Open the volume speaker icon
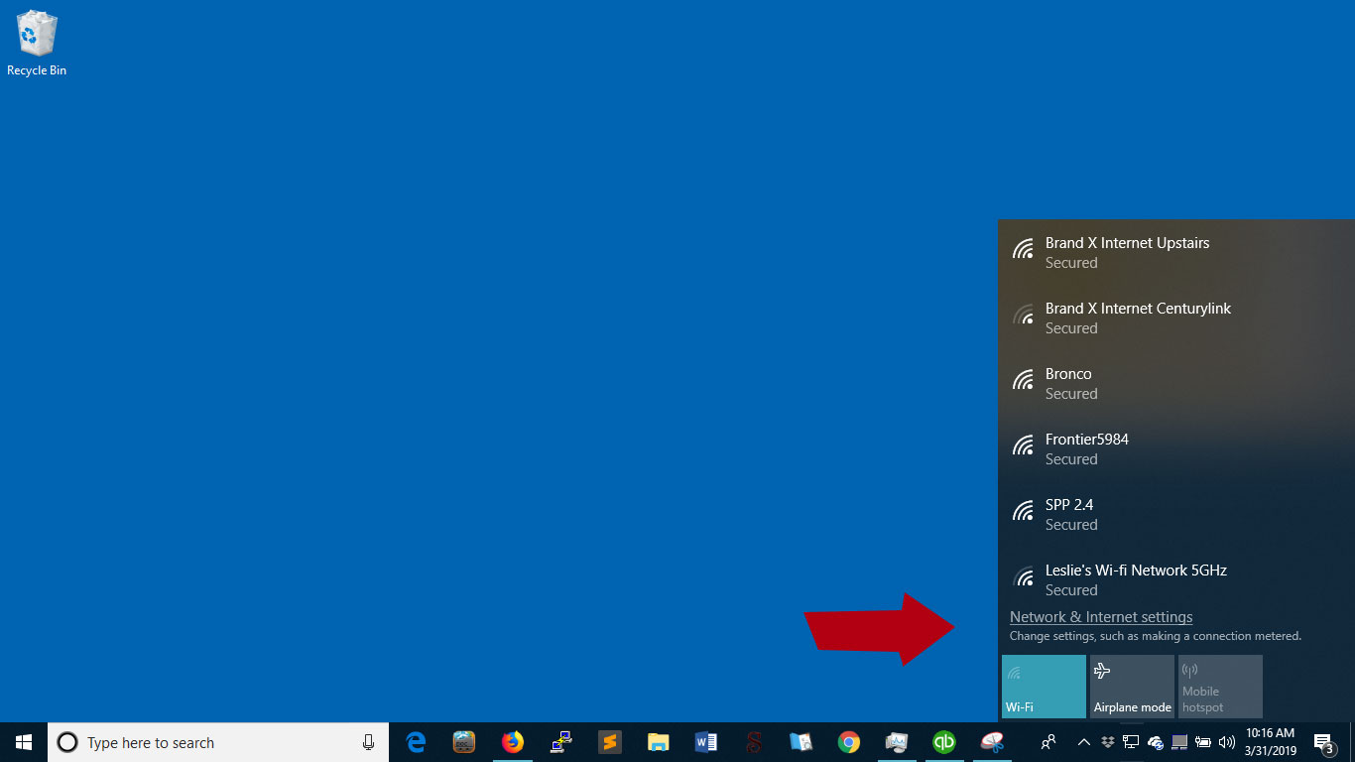This screenshot has height=762, width=1355. coord(1227,742)
